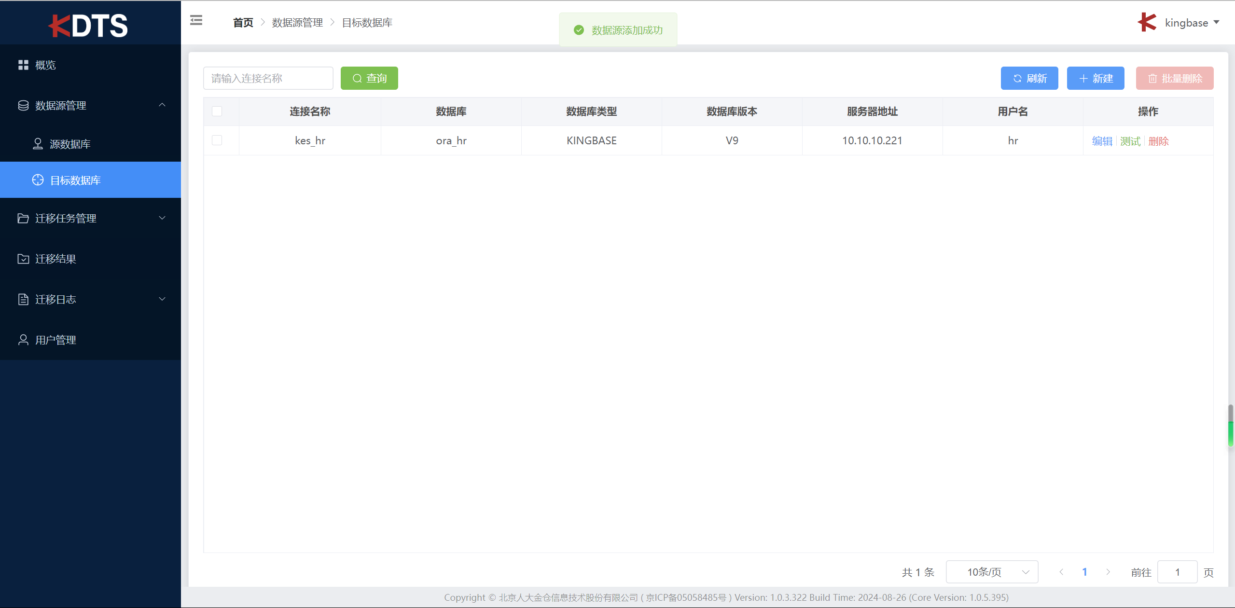Click page number 1 in pagination
Screen dimensions: 1235x608
1084,572
